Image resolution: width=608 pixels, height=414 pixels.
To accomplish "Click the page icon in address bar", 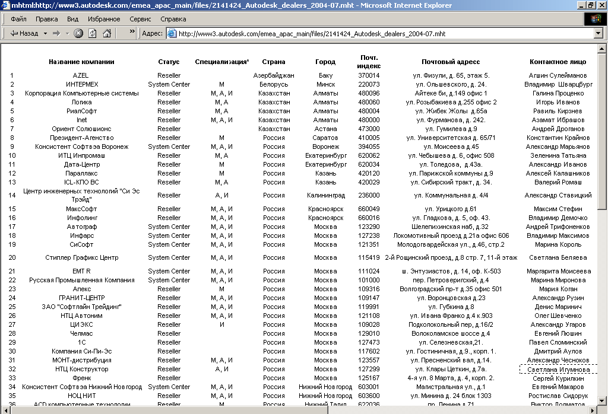I will (172, 34).
